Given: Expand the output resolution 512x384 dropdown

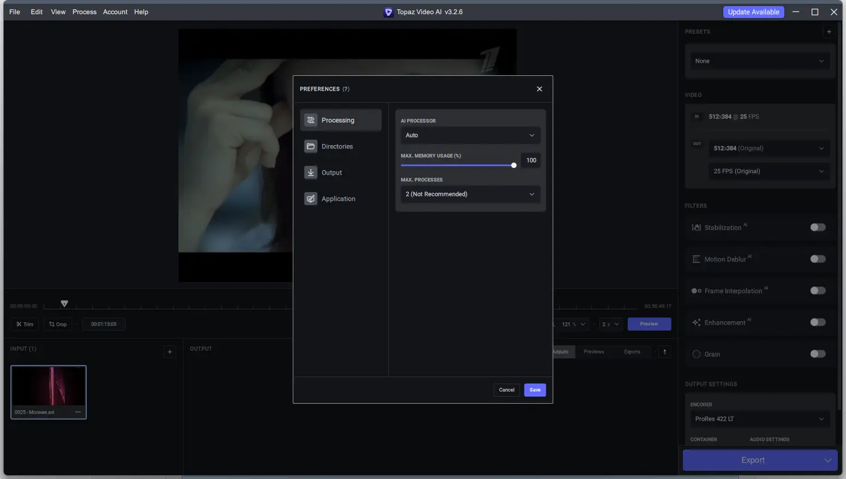Looking at the screenshot, I should [x=768, y=148].
